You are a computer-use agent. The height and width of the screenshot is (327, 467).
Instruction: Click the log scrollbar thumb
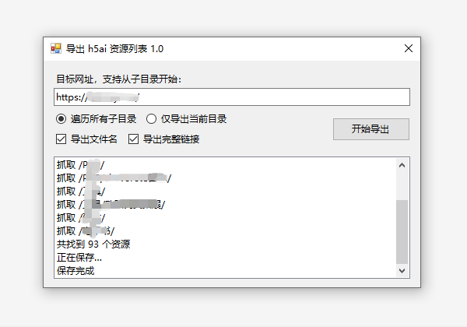(x=402, y=231)
